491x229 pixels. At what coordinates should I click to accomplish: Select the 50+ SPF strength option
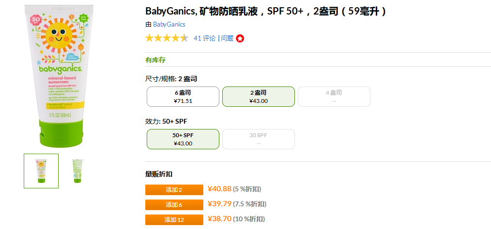click(x=183, y=139)
